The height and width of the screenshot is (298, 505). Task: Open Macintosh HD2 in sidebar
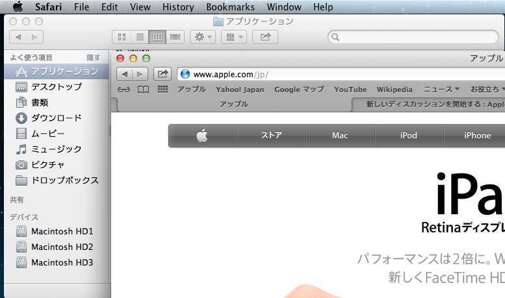[x=57, y=247]
